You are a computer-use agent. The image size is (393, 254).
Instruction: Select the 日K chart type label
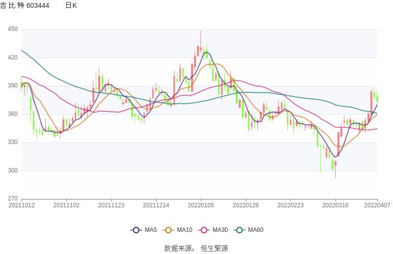[x=71, y=5]
